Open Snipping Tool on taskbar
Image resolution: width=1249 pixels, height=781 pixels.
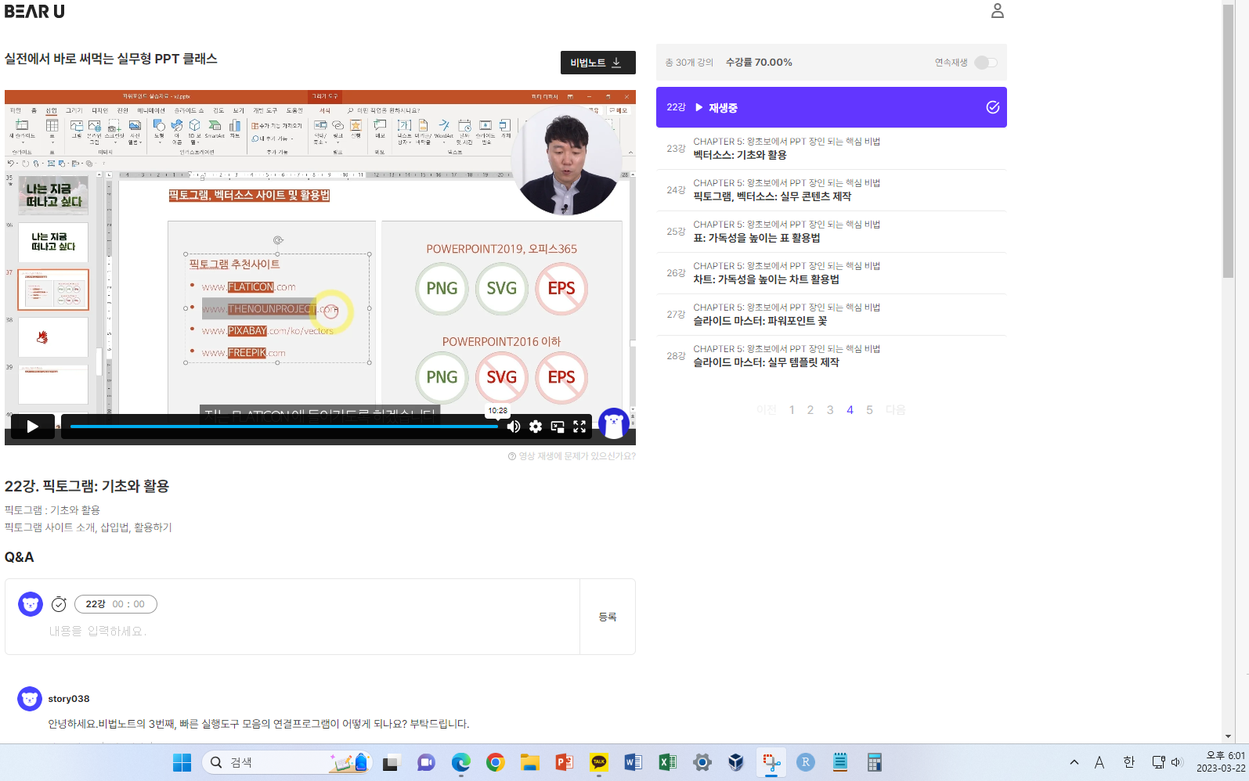pos(771,762)
